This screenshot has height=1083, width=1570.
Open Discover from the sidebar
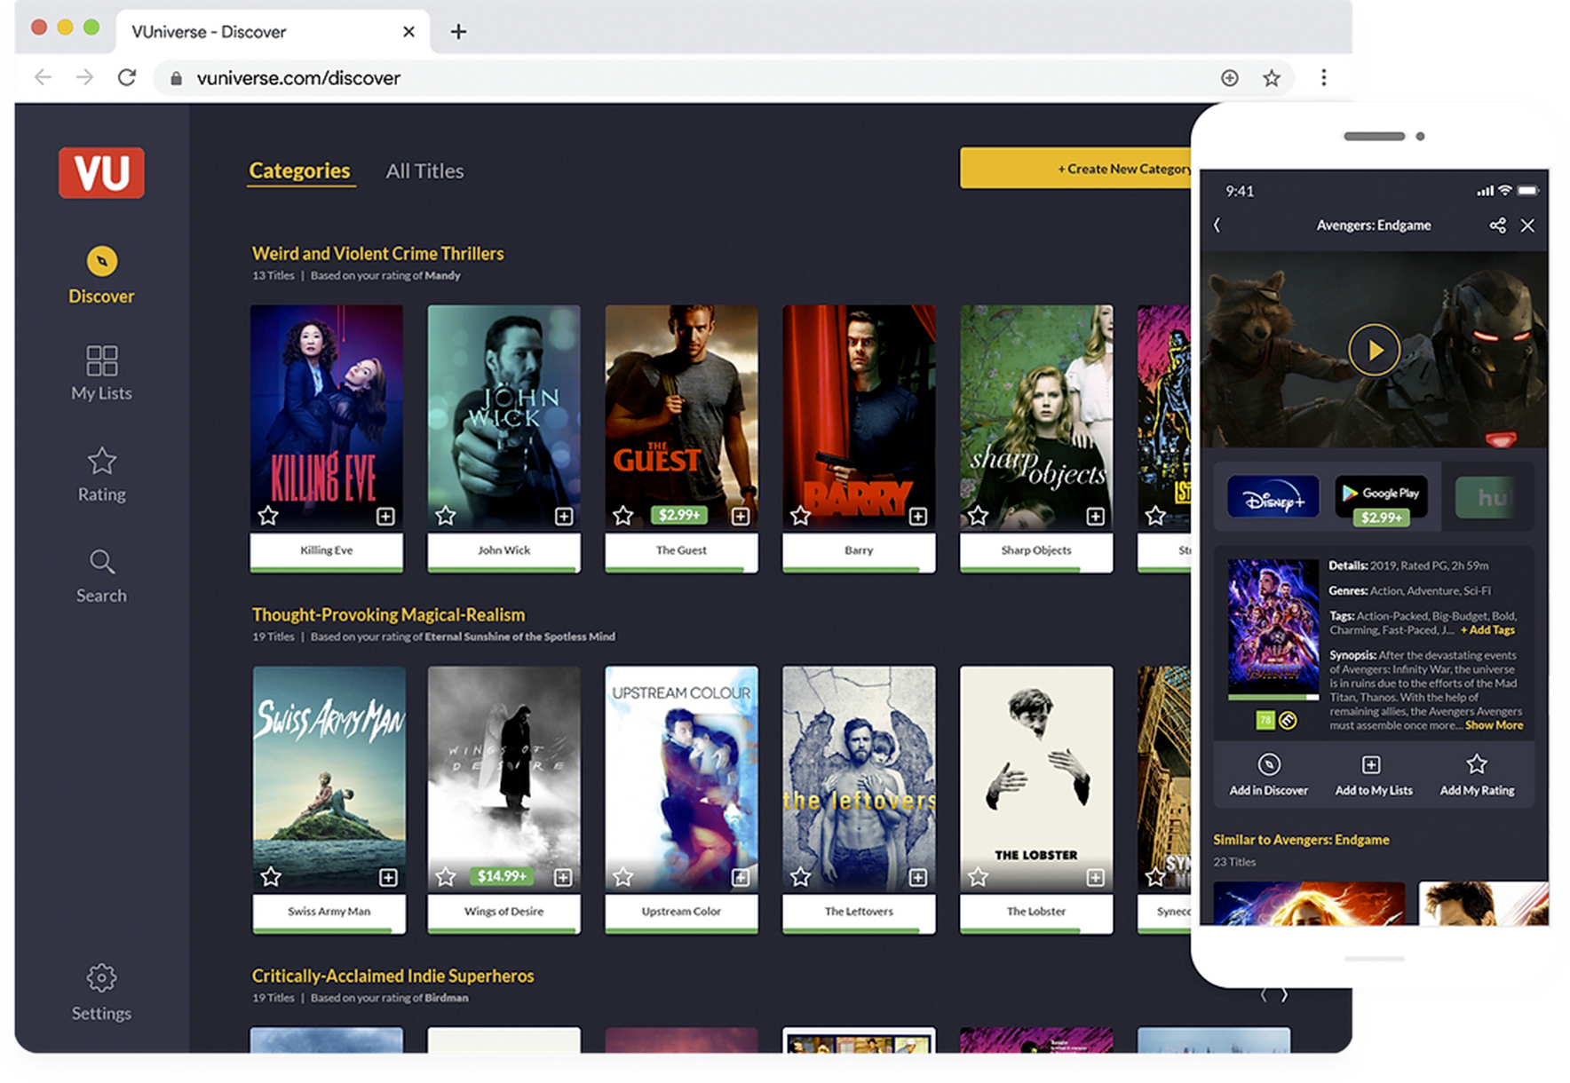pos(101,276)
